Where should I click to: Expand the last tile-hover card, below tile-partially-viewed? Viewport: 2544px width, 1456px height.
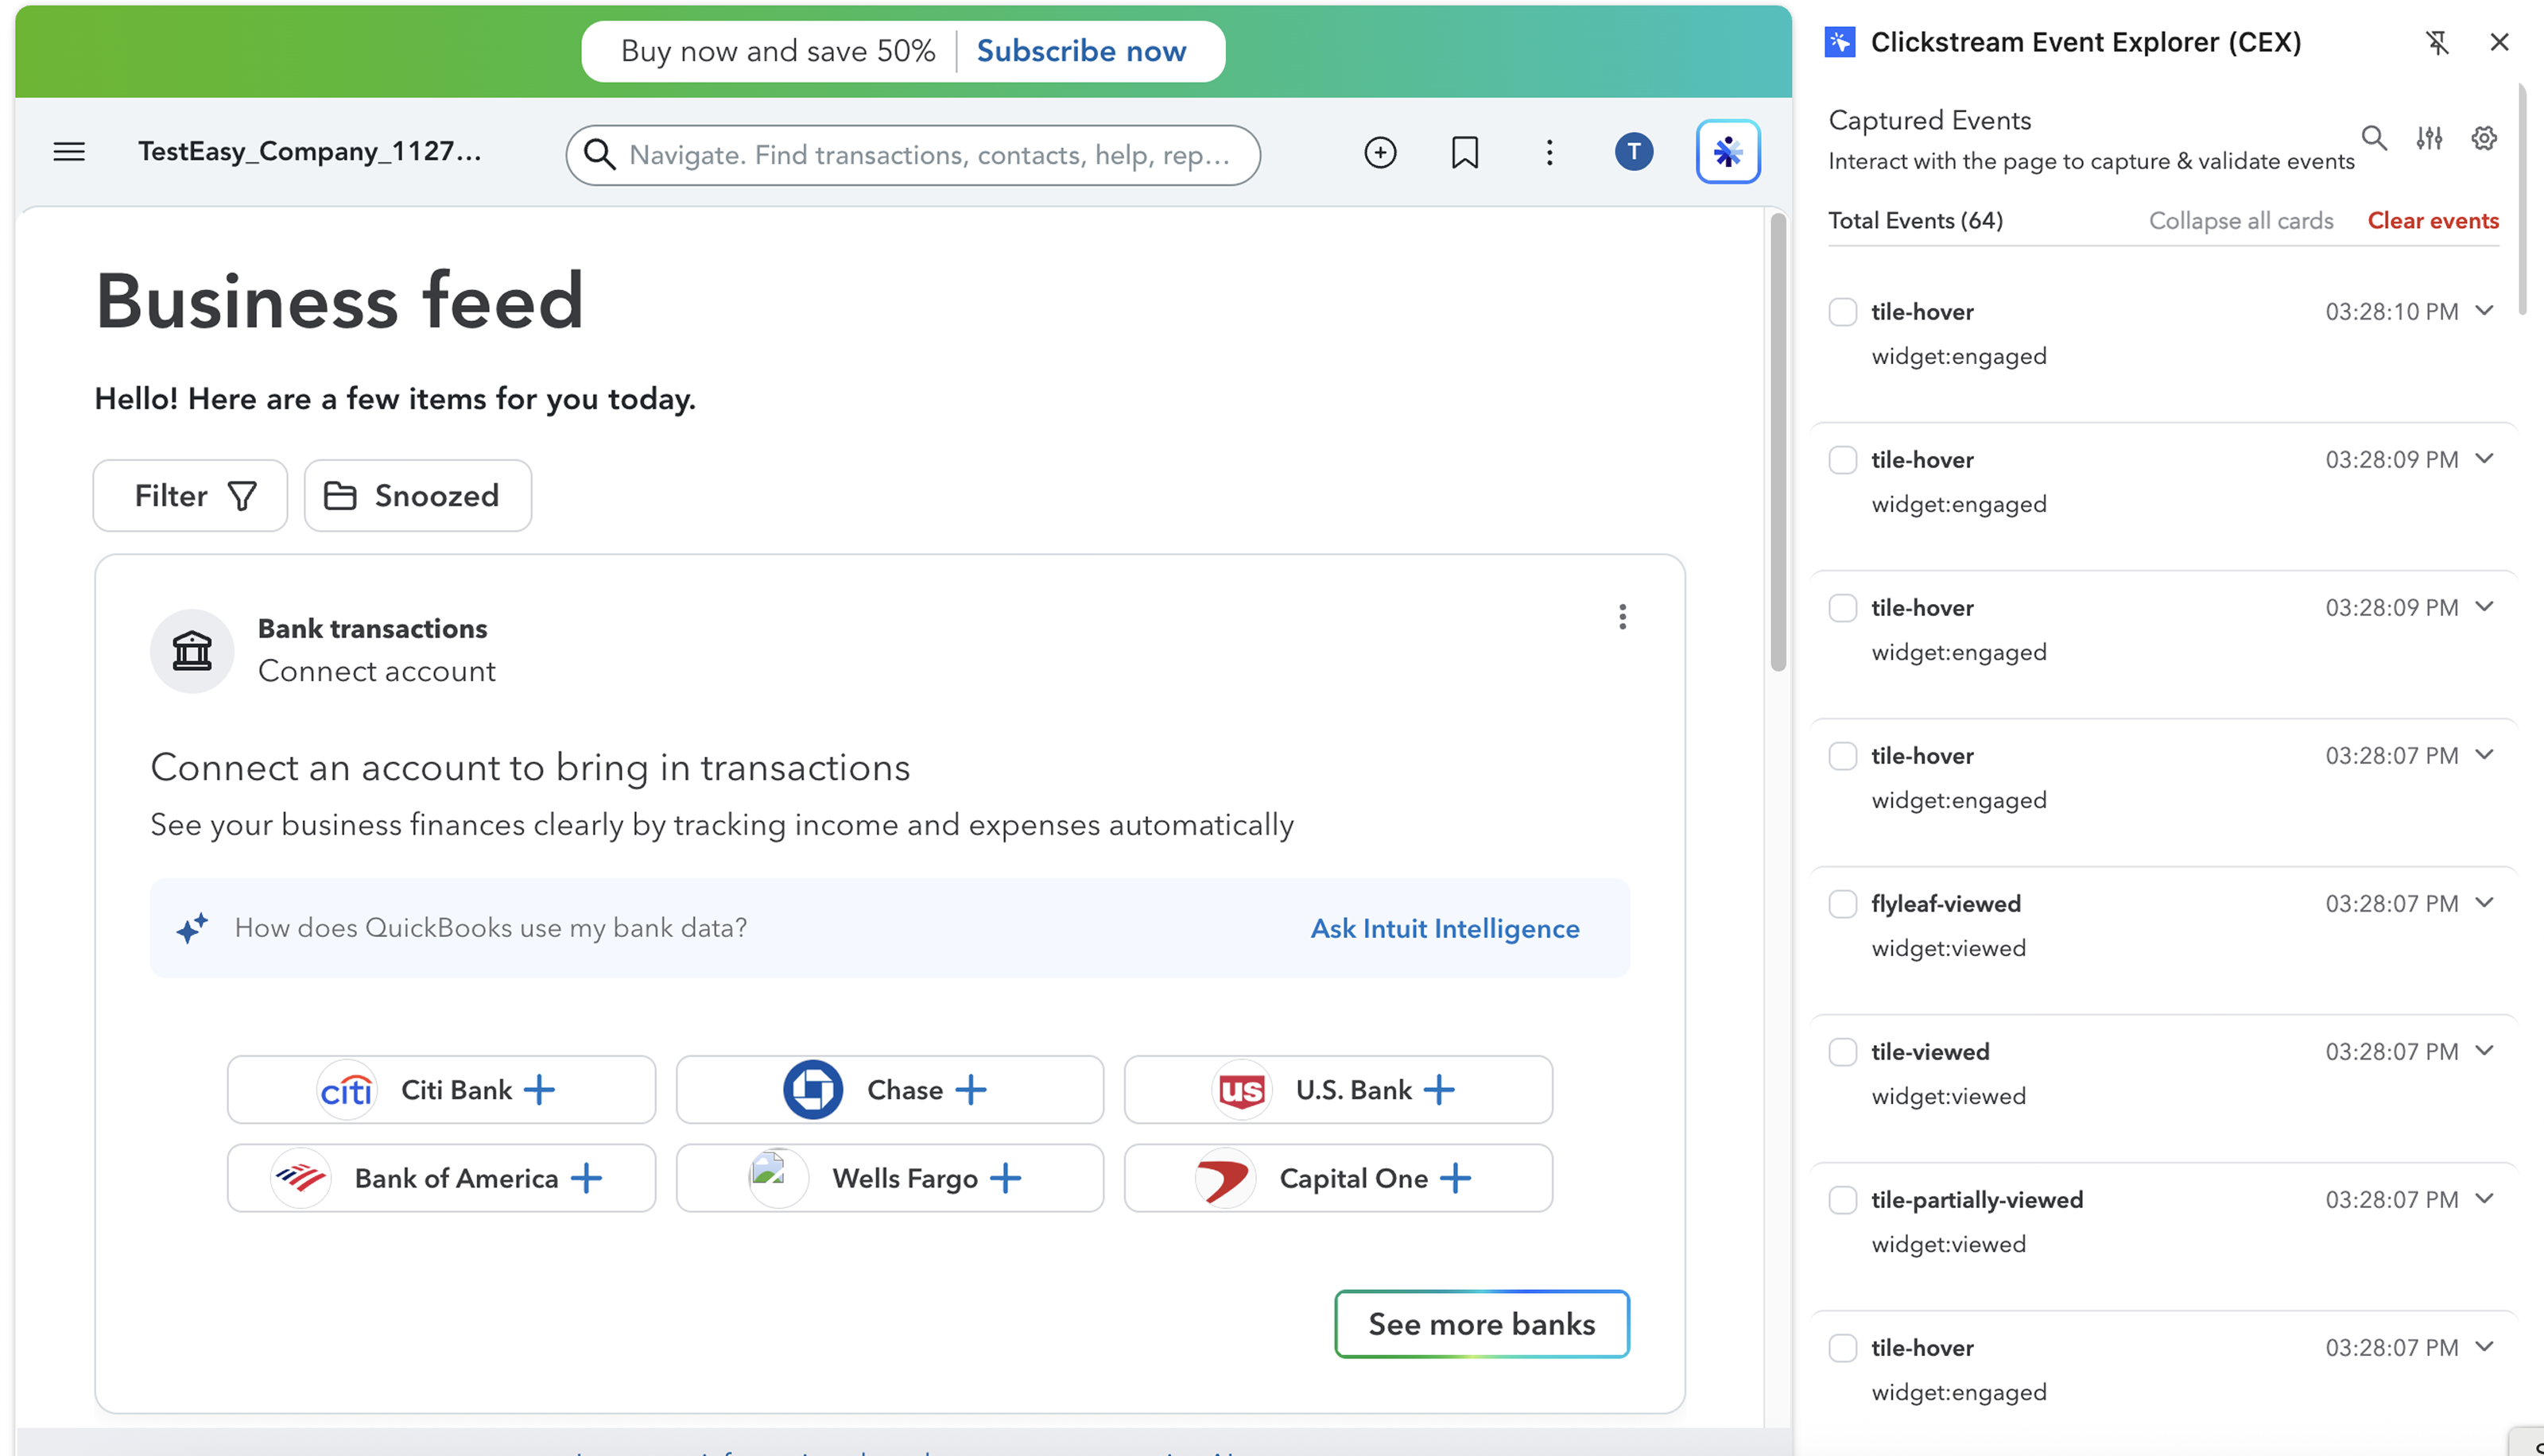point(2485,1347)
